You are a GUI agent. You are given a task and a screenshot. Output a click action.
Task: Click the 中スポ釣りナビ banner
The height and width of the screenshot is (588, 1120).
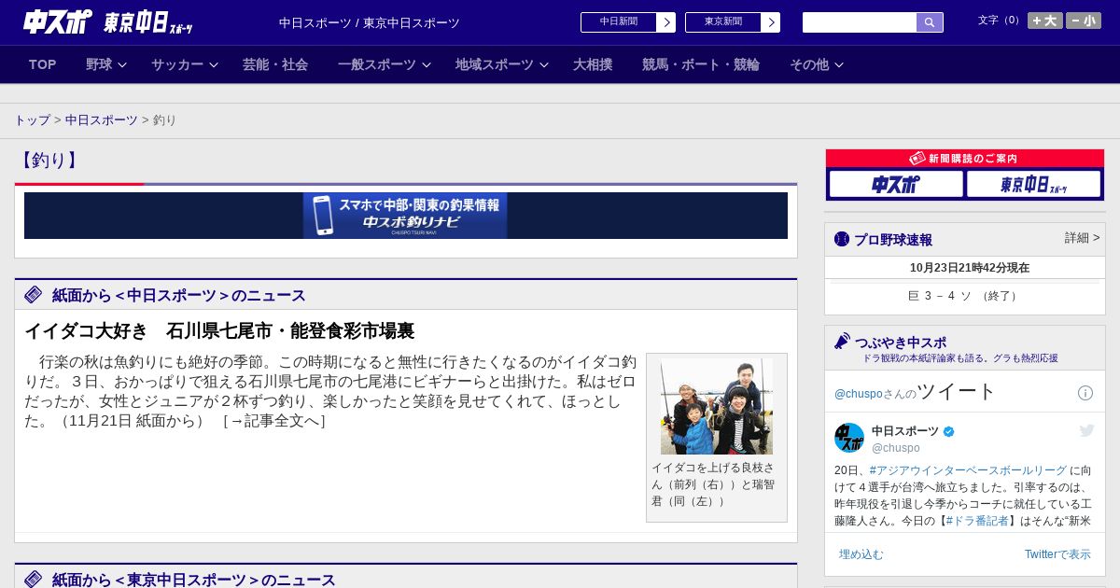(x=406, y=216)
